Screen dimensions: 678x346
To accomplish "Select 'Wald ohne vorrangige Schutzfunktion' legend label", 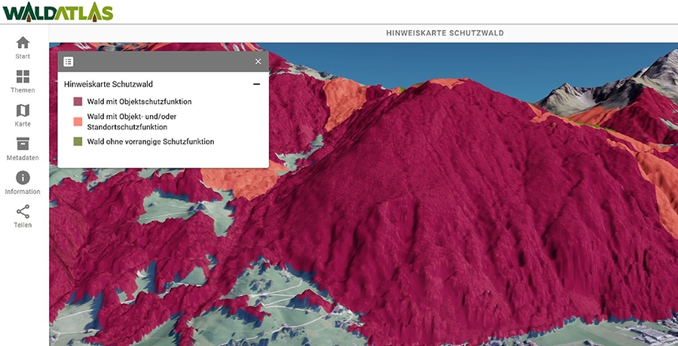I will (151, 141).
